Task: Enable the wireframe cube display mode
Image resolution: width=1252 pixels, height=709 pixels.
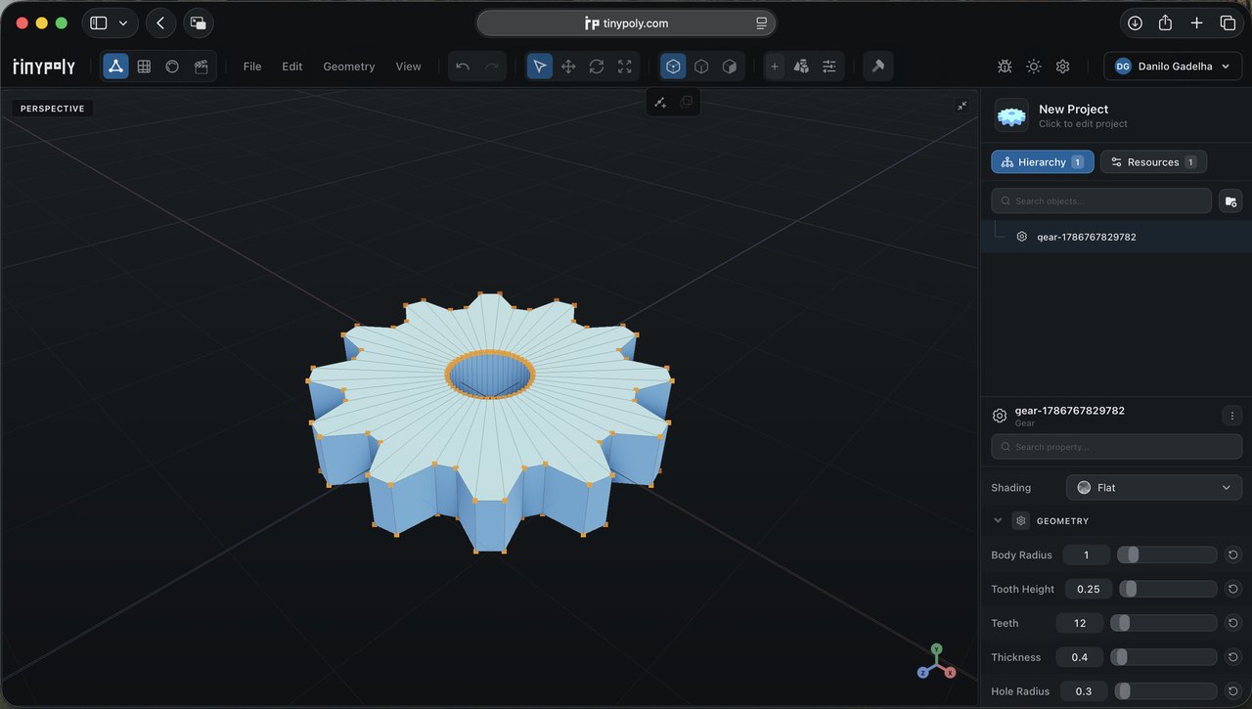Action: point(701,66)
